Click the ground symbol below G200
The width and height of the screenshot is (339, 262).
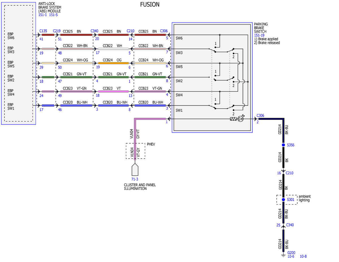click(x=283, y=255)
